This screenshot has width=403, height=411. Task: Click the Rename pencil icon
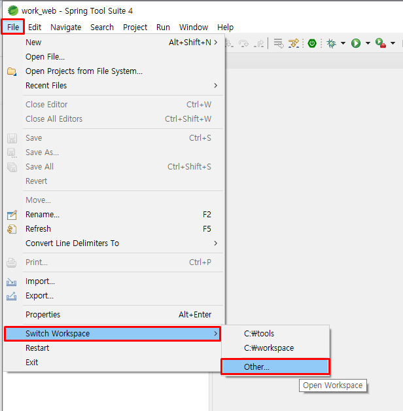12,215
